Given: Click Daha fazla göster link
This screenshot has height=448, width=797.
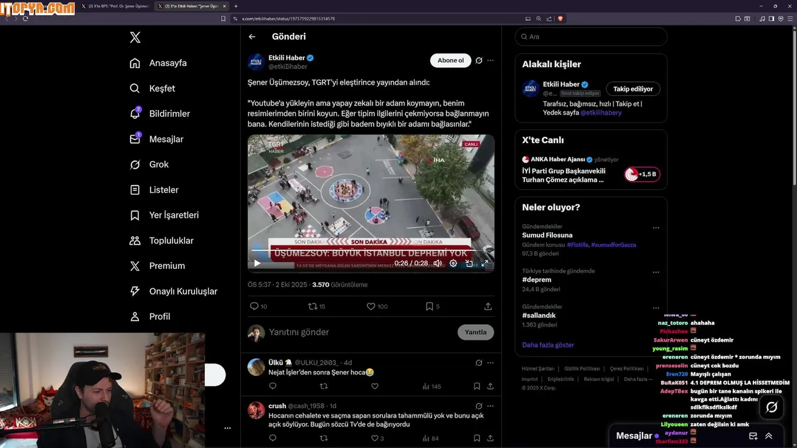Looking at the screenshot, I should coord(548,345).
